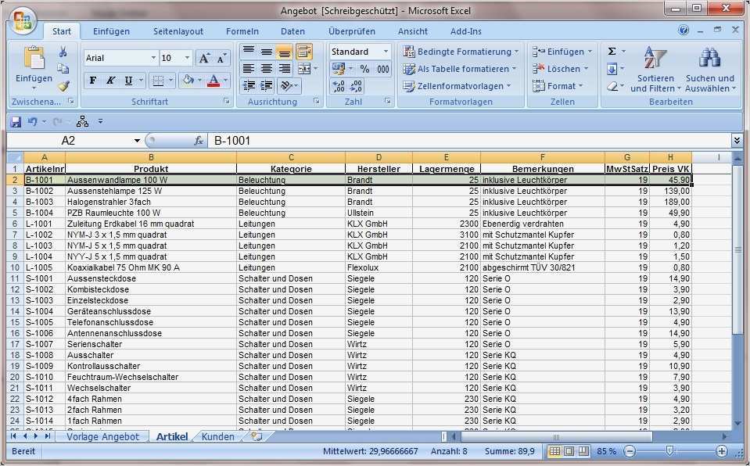Viewport: 750px width, 466px height.
Task: Click the Undo icon
Action: click(x=32, y=121)
